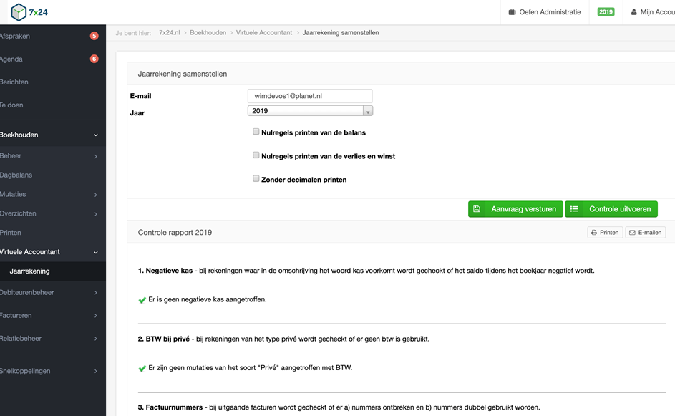The image size is (675, 416).
Task: Click the briefcase icon beside Oefen Administratie
Action: point(512,12)
